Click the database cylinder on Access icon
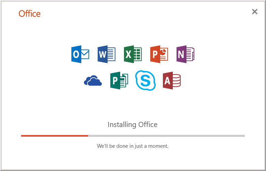This screenshot has width=266, height=171. click(177, 81)
